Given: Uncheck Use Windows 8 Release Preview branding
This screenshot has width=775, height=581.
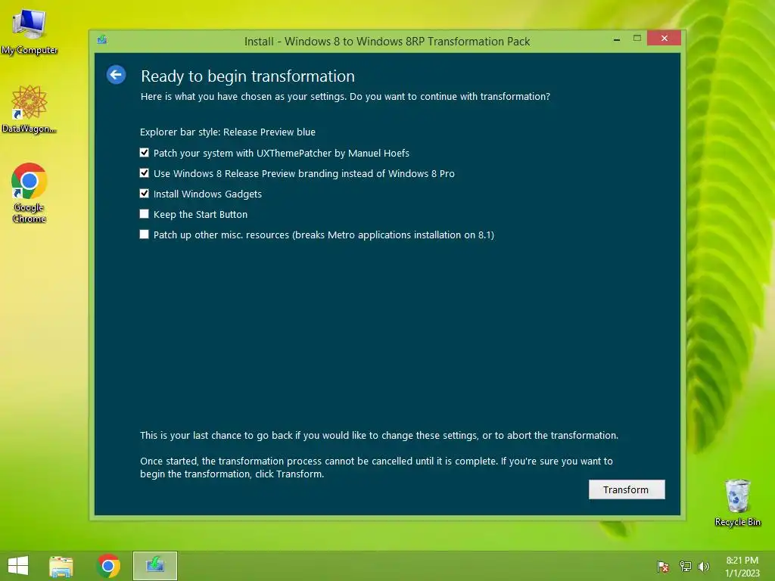Looking at the screenshot, I should tap(145, 173).
